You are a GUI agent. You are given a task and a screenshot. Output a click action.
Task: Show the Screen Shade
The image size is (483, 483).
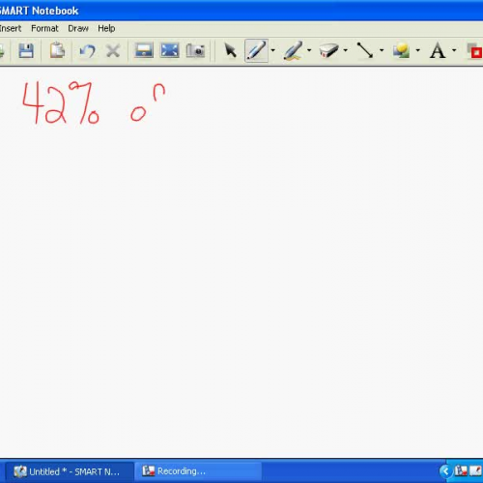(144, 50)
